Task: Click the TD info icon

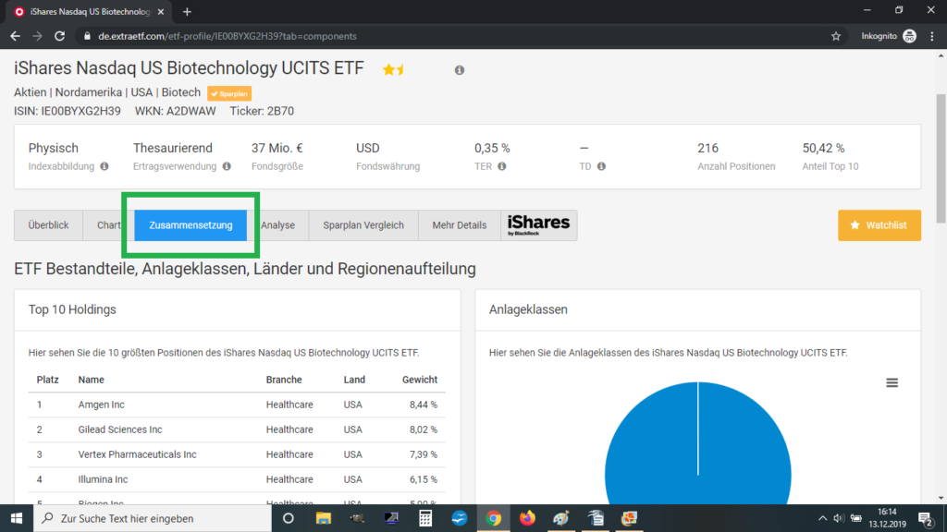Action: (601, 166)
